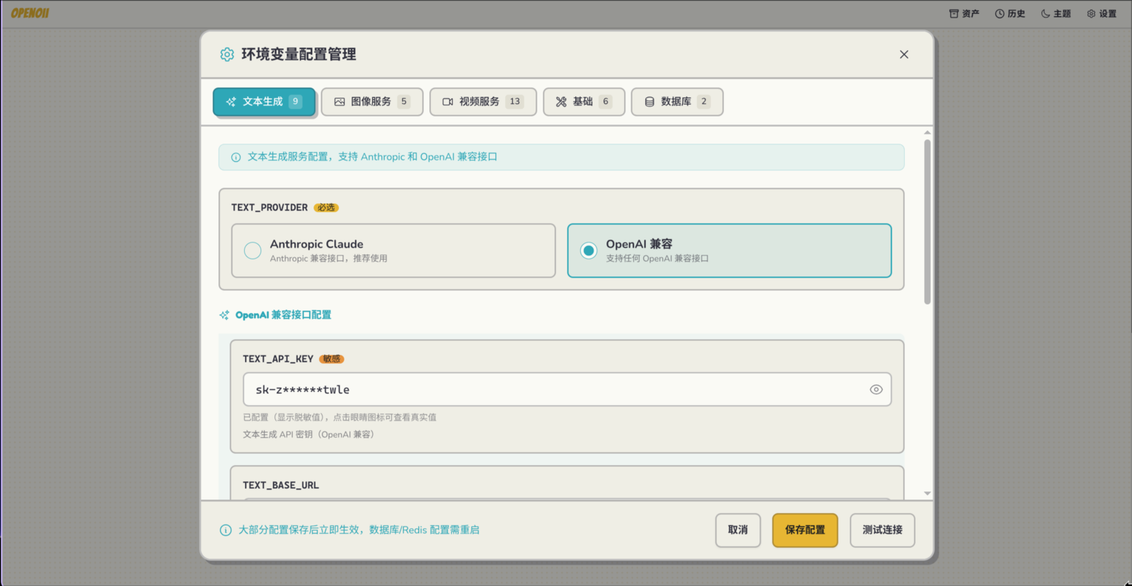Select the Anthropic Claude provider radio
Viewport: 1132px width, 586px height.
coord(253,250)
